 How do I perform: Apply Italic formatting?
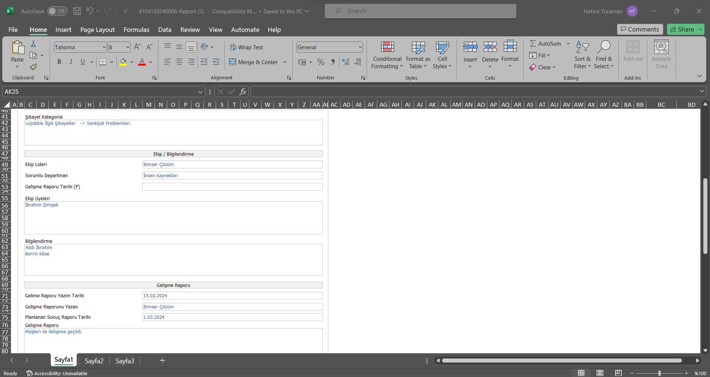[71, 62]
